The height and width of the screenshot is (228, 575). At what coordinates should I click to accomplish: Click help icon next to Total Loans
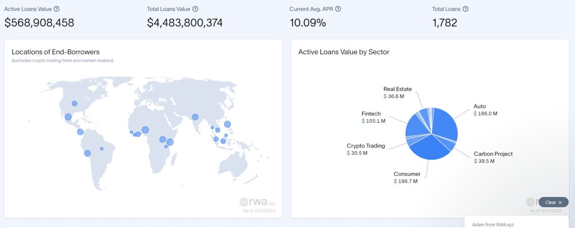pos(465,9)
